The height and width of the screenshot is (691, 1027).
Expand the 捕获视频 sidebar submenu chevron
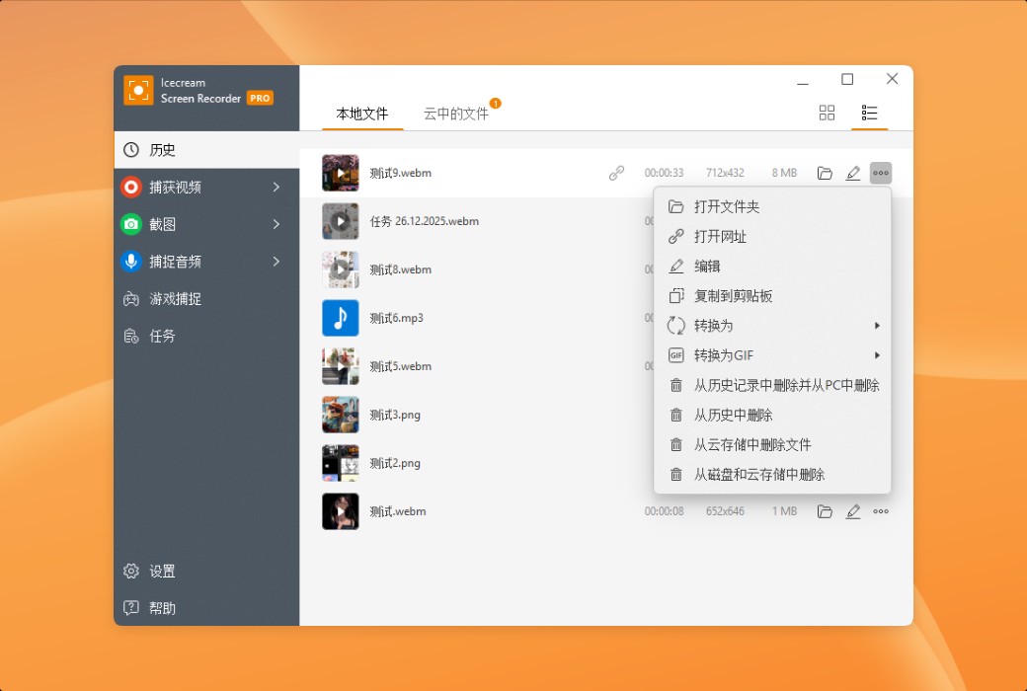[x=276, y=187]
